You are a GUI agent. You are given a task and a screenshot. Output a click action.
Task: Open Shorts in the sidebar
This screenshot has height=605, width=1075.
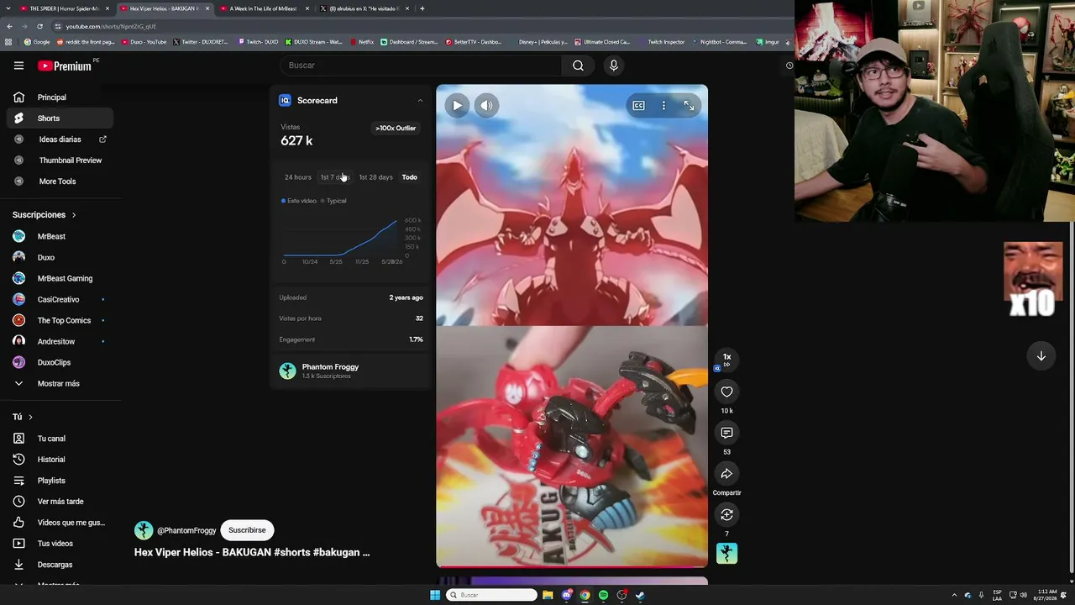[60, 118]
